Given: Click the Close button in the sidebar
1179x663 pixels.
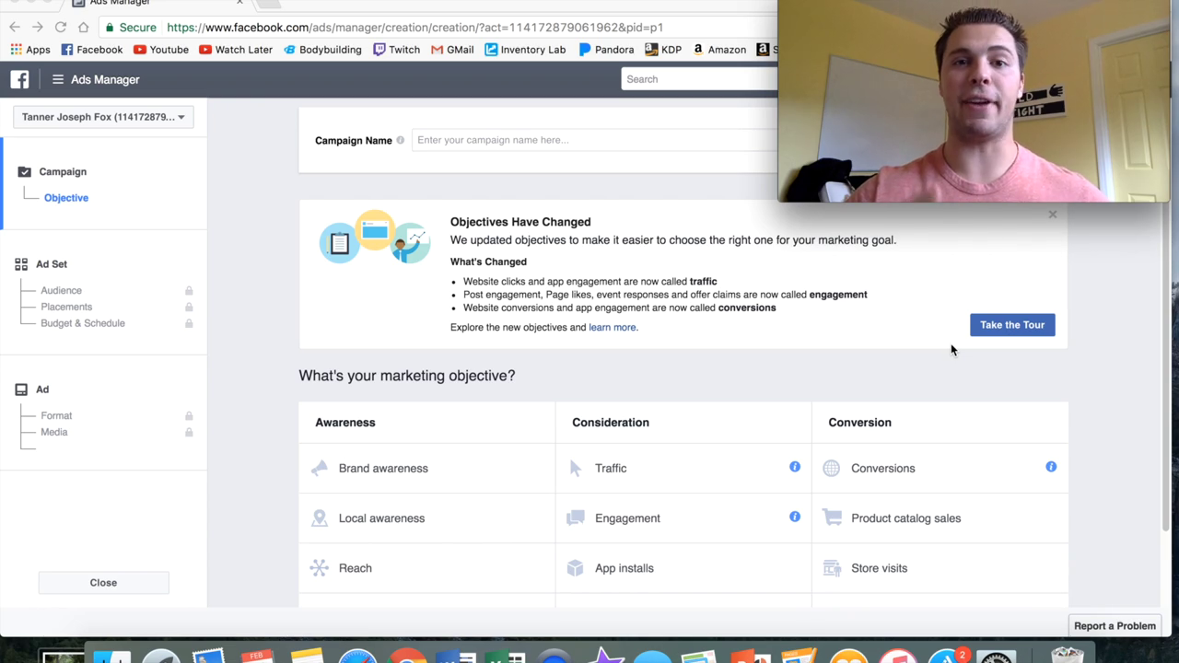Looking at the screenshot, I should pos(103,583).
